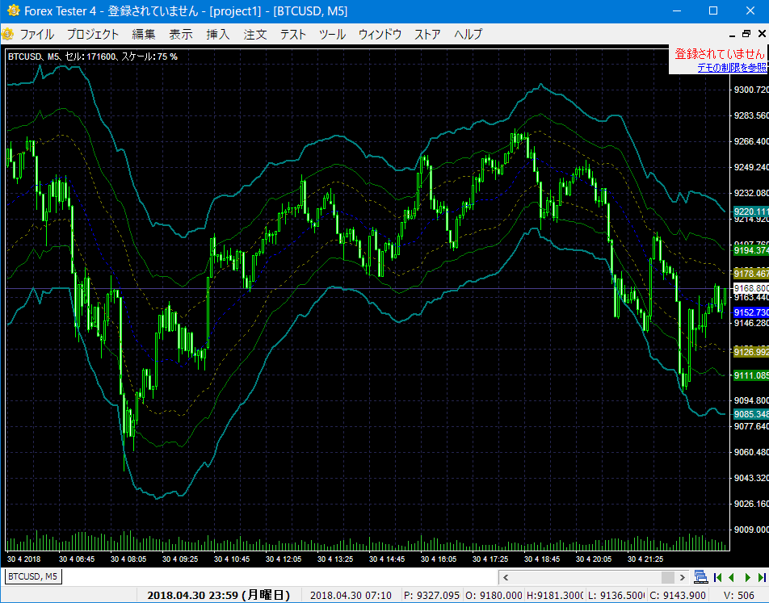Click status bar C: 9143.900 value

pyautogui.click(x=677, y=596)
